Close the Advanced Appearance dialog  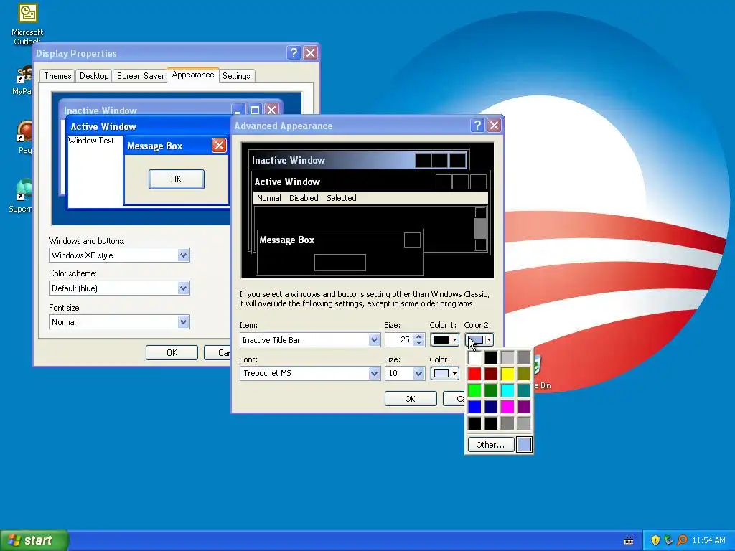tap(494, 125)
